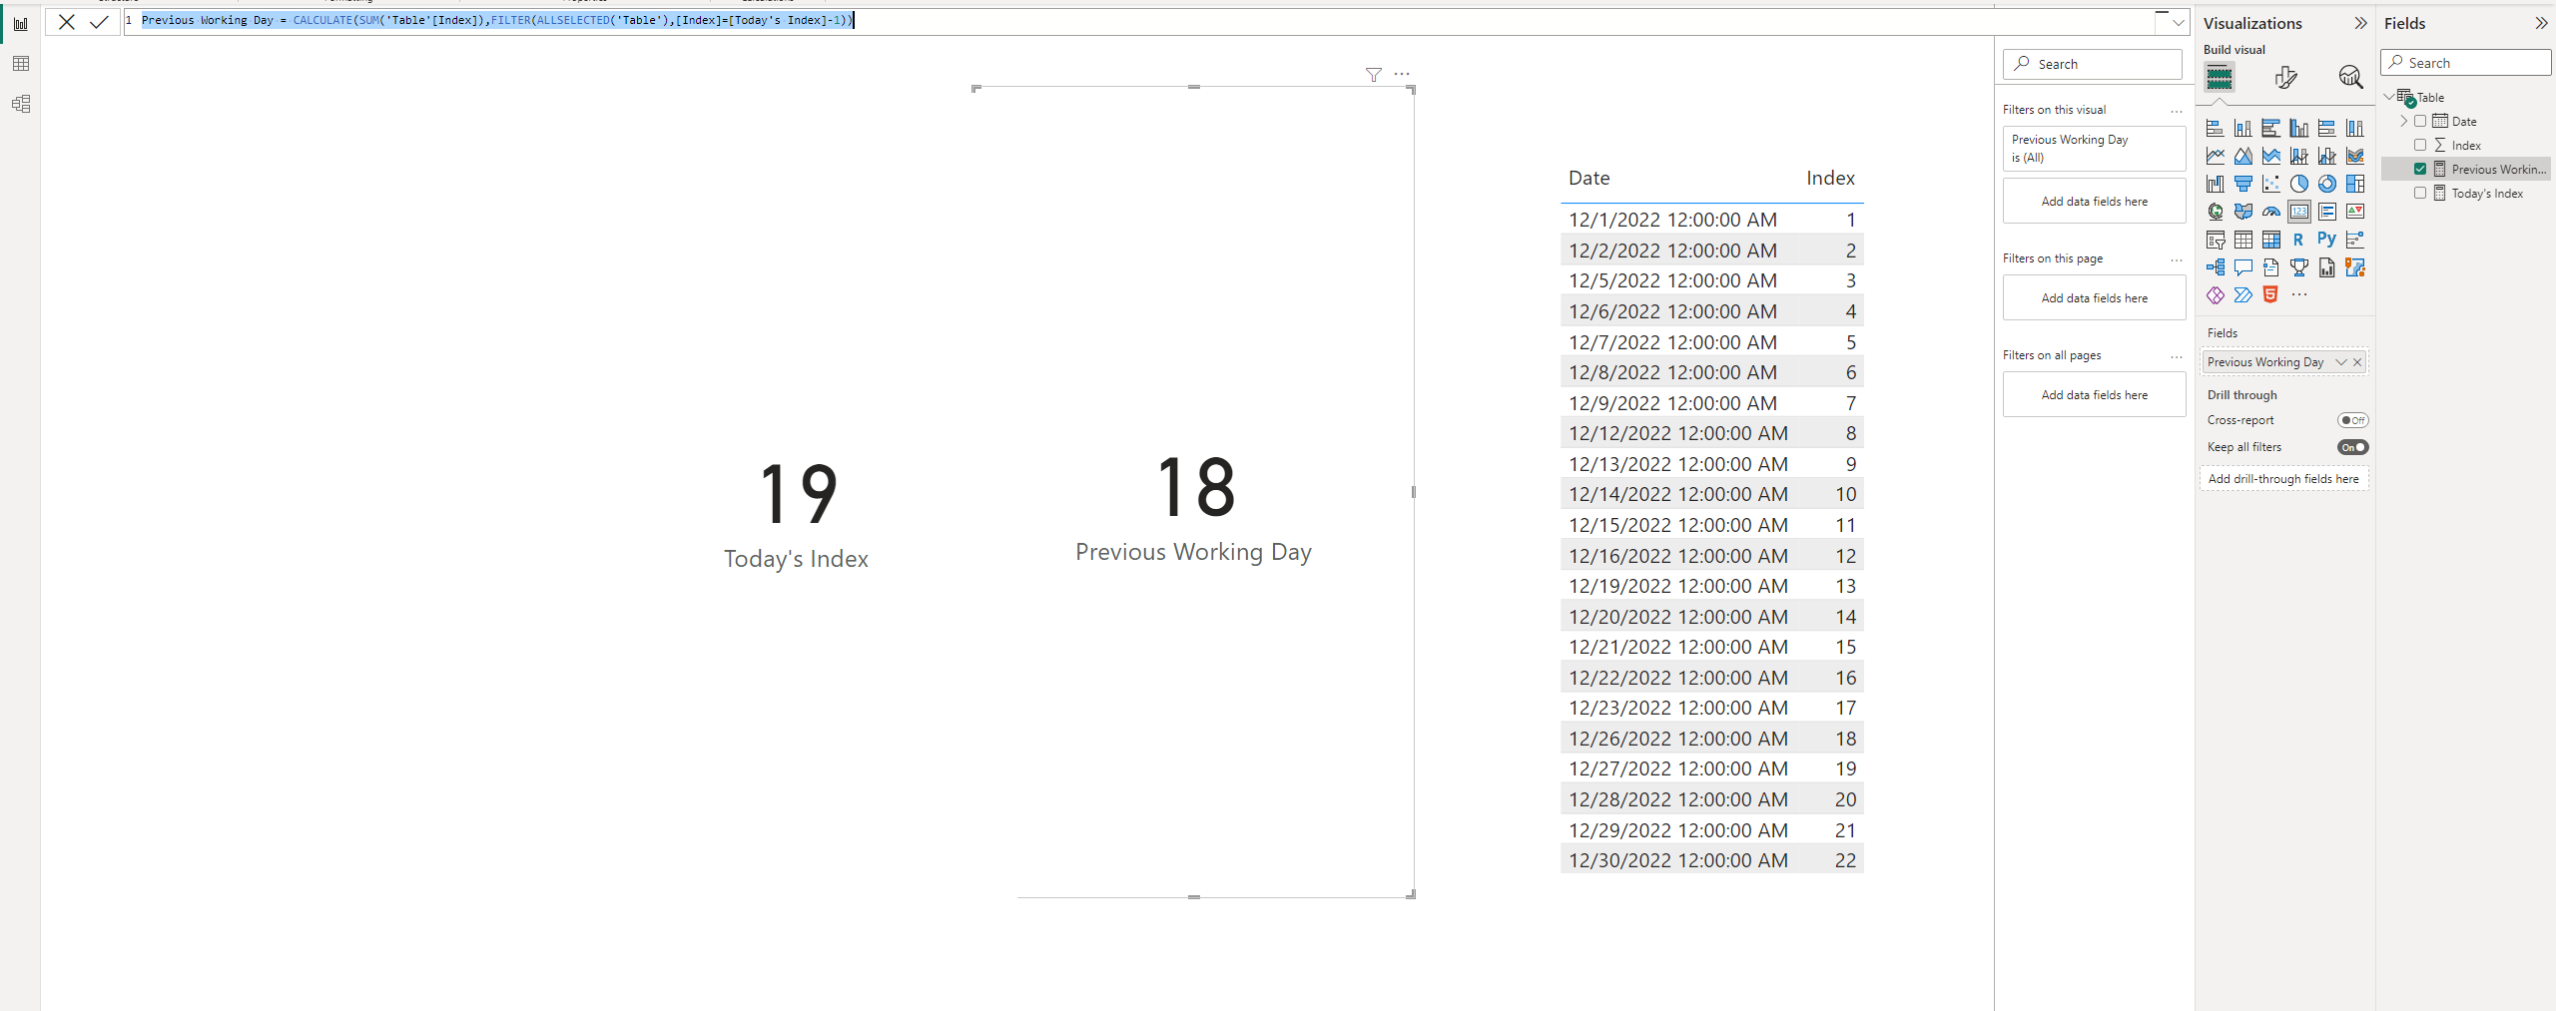
Task: Open the Model relationships view
Action: pos(20,104)
